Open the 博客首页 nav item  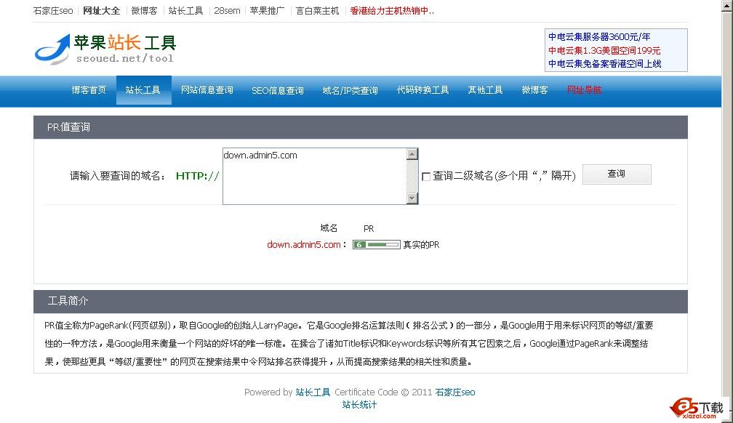[x=89, y=89]
